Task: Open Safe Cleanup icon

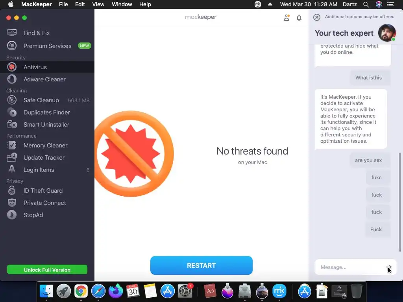Action: pos(12,100)
